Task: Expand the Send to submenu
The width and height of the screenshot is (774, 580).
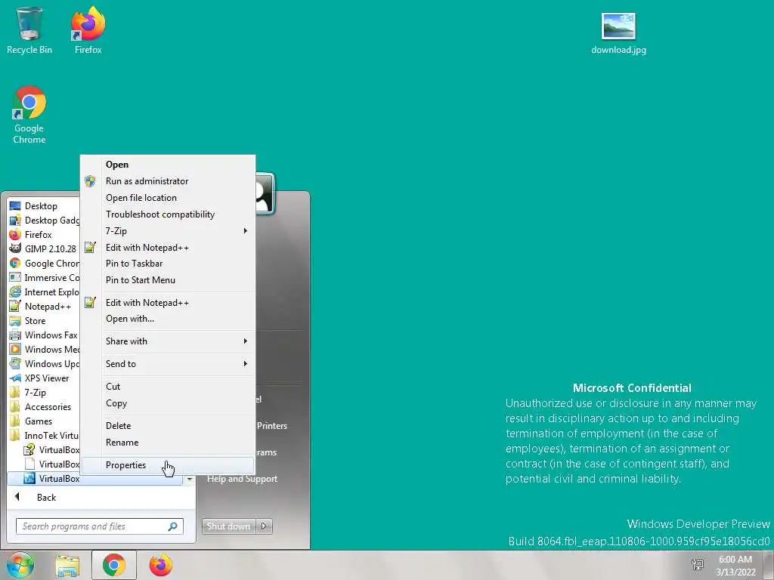Action: point(168,364)
